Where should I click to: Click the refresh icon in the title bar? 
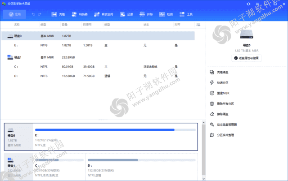248,4
